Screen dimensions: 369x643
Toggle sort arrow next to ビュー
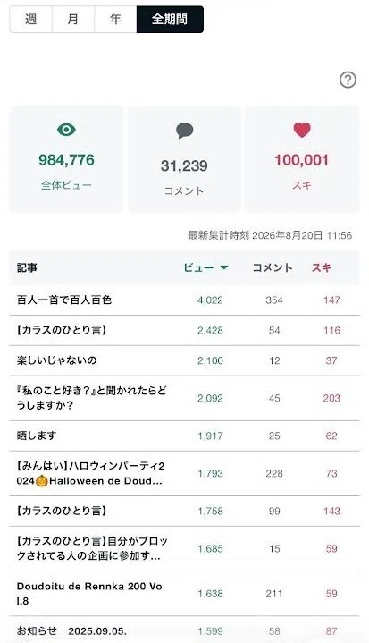[224, 267]
